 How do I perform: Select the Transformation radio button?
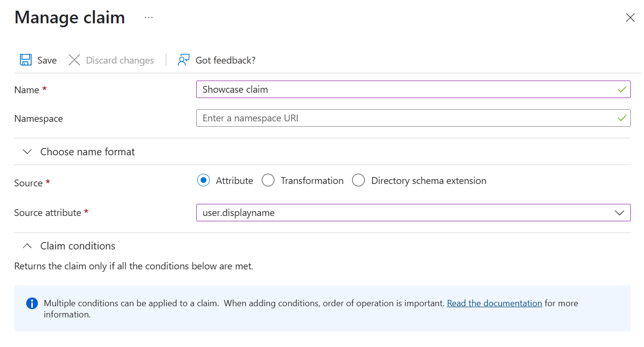268,181
